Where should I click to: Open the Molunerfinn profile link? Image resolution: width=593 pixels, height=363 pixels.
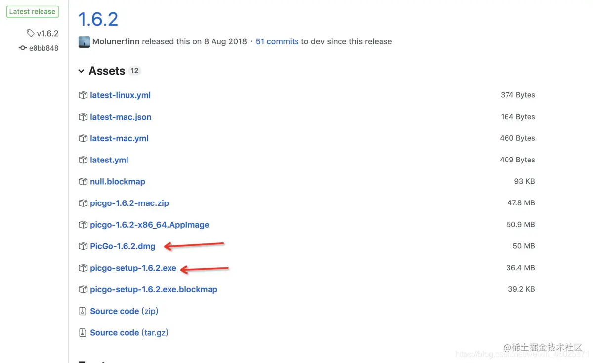(116, 41)
